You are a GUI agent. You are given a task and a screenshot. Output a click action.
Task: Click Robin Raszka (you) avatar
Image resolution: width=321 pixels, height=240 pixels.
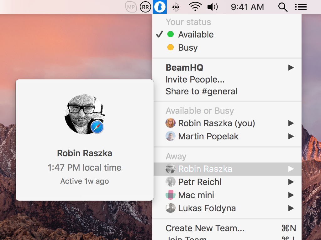(170, 123)
